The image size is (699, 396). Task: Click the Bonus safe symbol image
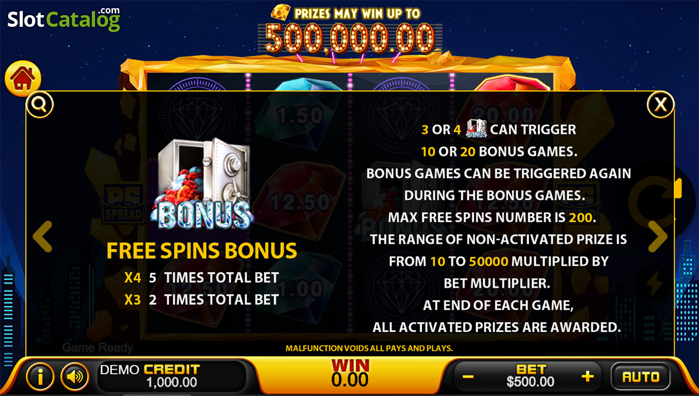coord(202,183)
